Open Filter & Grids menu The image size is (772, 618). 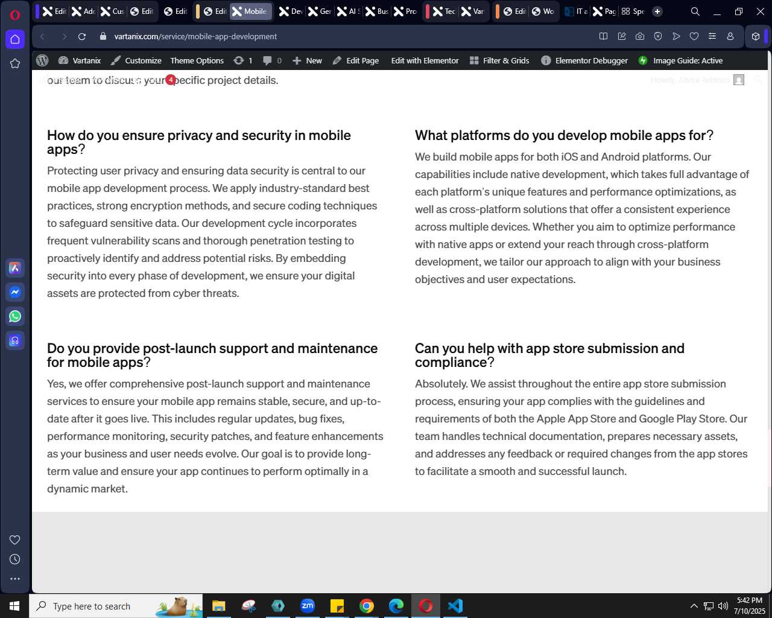(499, 60)
